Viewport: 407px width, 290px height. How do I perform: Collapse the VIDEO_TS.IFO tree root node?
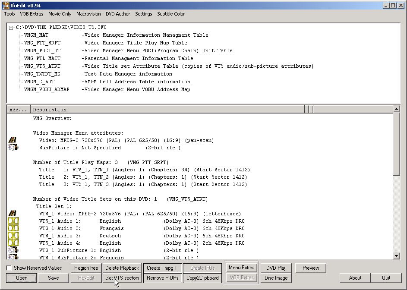(x=11, y=28)
